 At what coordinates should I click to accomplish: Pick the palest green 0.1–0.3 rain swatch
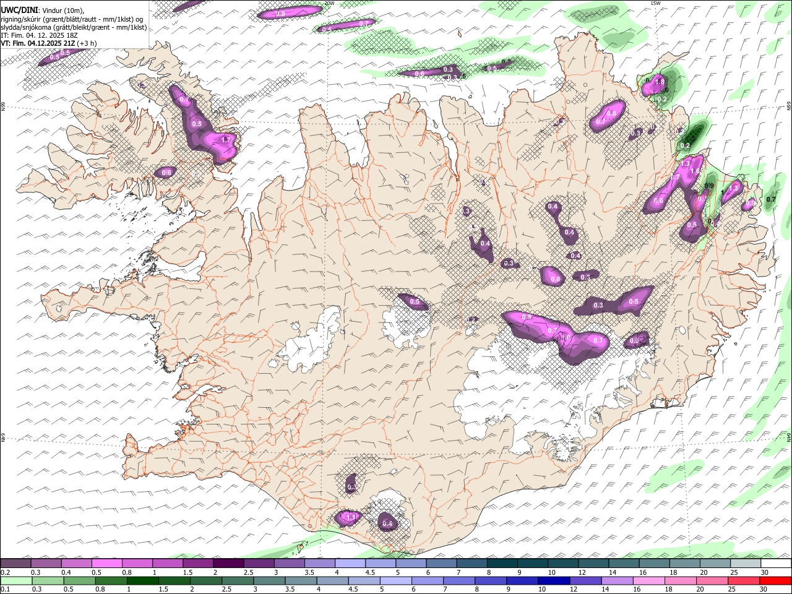(15, 581)
